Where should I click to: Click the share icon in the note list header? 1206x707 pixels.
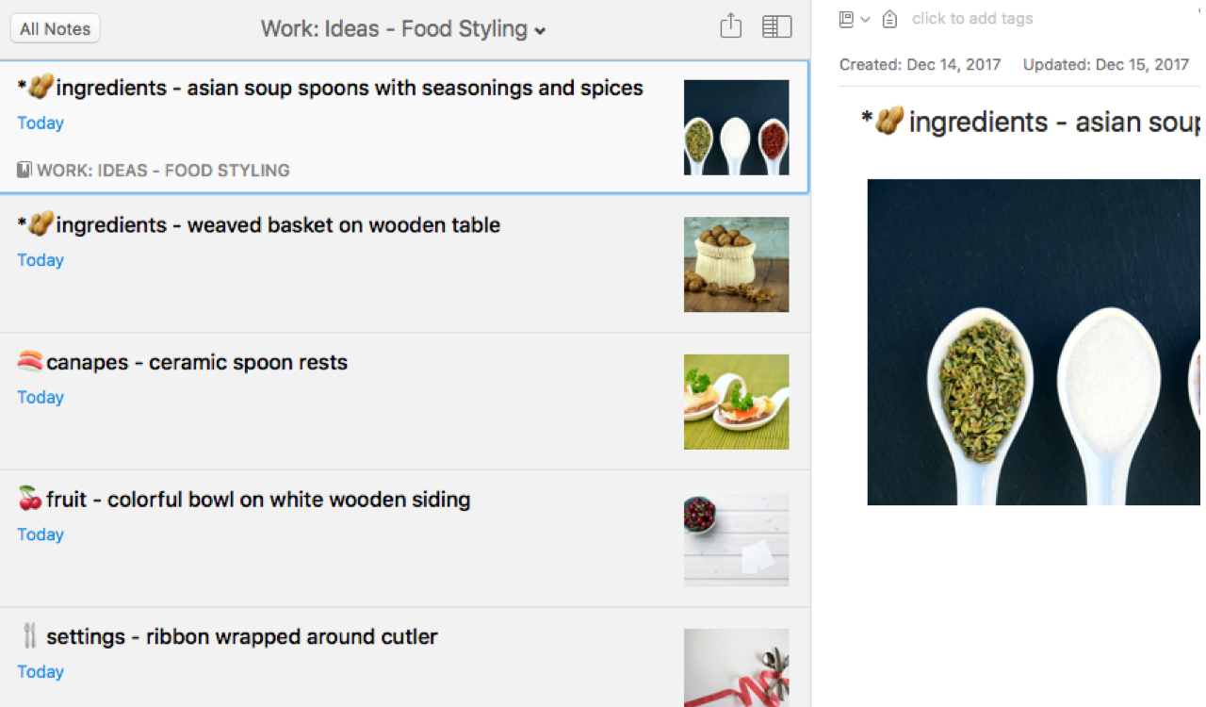click(731, 26)
